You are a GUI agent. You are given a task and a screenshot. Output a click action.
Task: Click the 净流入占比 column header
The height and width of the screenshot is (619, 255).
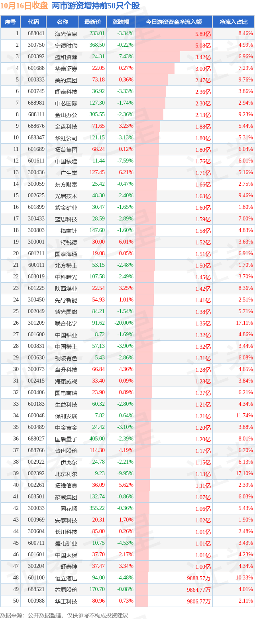[x=234, y=22]
